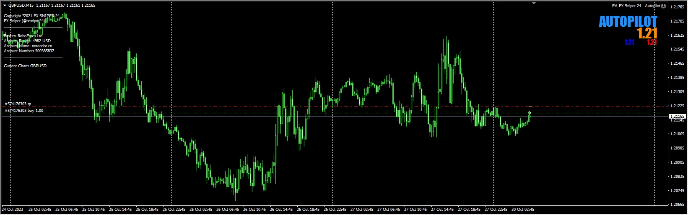This screenshot has width=688, height=215.
Task: Click the Current Chart: GBPUSD line
Action: (25, 66)
